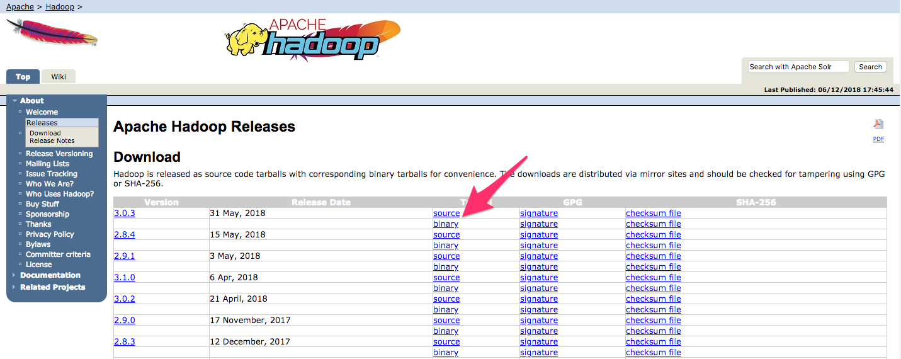The width and height of the screenshot is (901, 359).
Task: Click the 17 November, 2017 release date
Action: pos(251,320)
